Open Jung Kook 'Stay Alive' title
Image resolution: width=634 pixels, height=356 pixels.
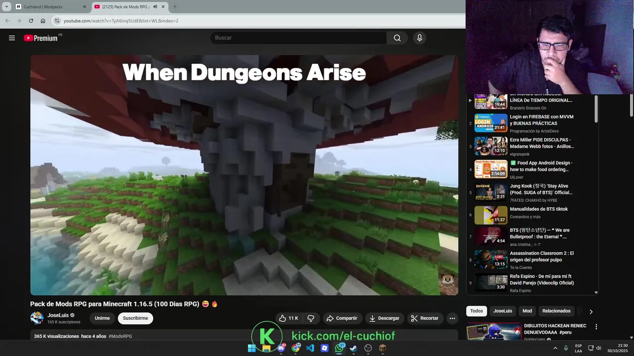click(541, 189)
